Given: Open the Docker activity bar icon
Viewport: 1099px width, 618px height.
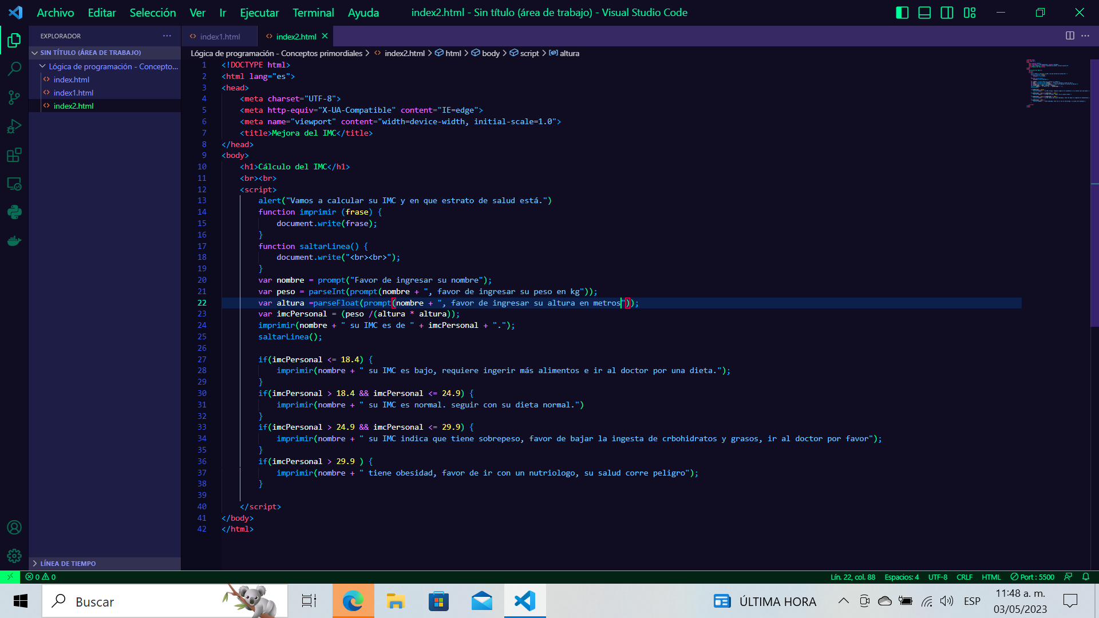Looking at the screenshot, I should point(14,241).
